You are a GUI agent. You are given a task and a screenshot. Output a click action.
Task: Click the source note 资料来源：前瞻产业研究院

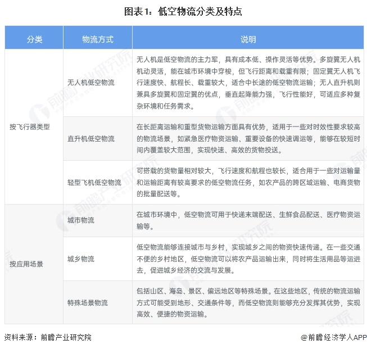coord(48,337)
